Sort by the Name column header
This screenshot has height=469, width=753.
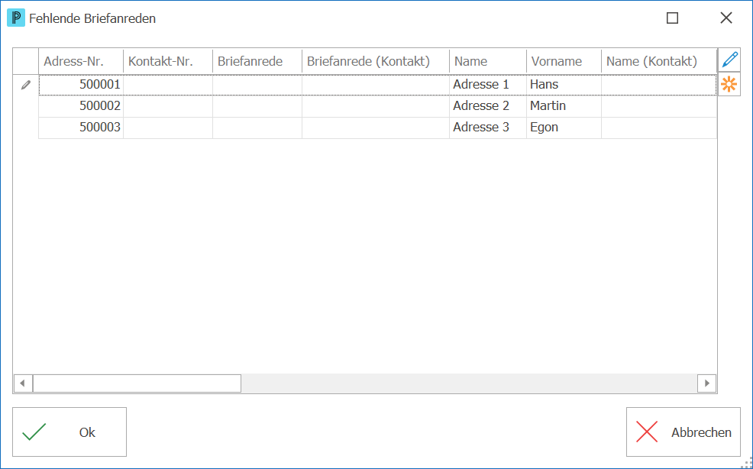tap(489, 61)
